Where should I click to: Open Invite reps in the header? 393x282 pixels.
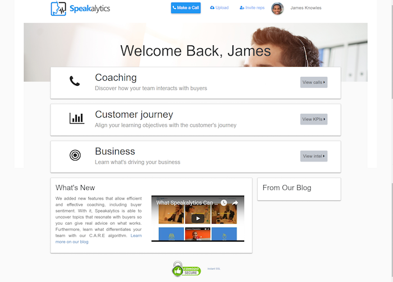[x=252, y=8]
